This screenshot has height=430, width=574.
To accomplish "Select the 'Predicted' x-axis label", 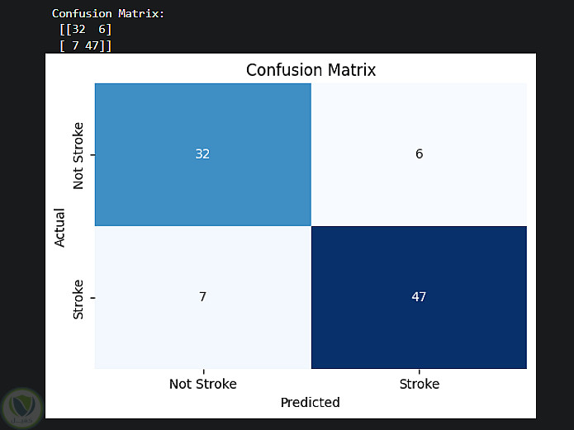I will pyautogui.click(x=310, y=403).
